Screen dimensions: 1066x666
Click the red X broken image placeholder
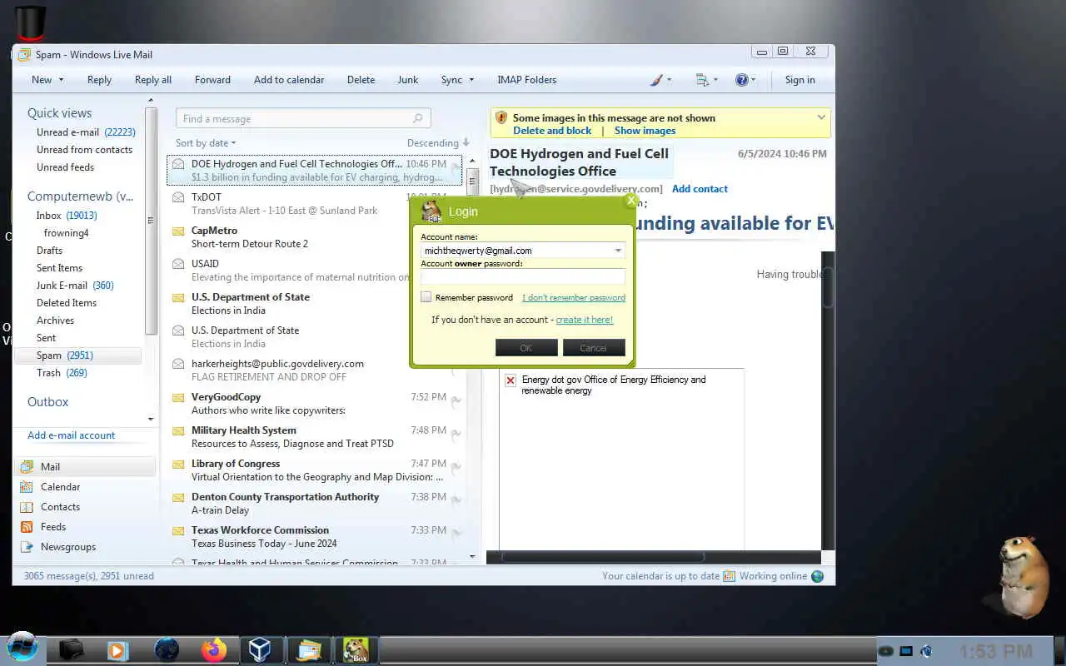point(511,380)
